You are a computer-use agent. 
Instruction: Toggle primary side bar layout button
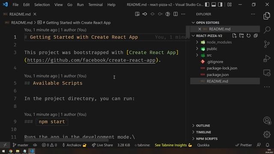[207, 5]
